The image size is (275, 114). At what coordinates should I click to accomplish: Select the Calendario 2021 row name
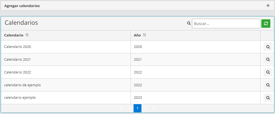pyautogui.click(x=17, y=59)
